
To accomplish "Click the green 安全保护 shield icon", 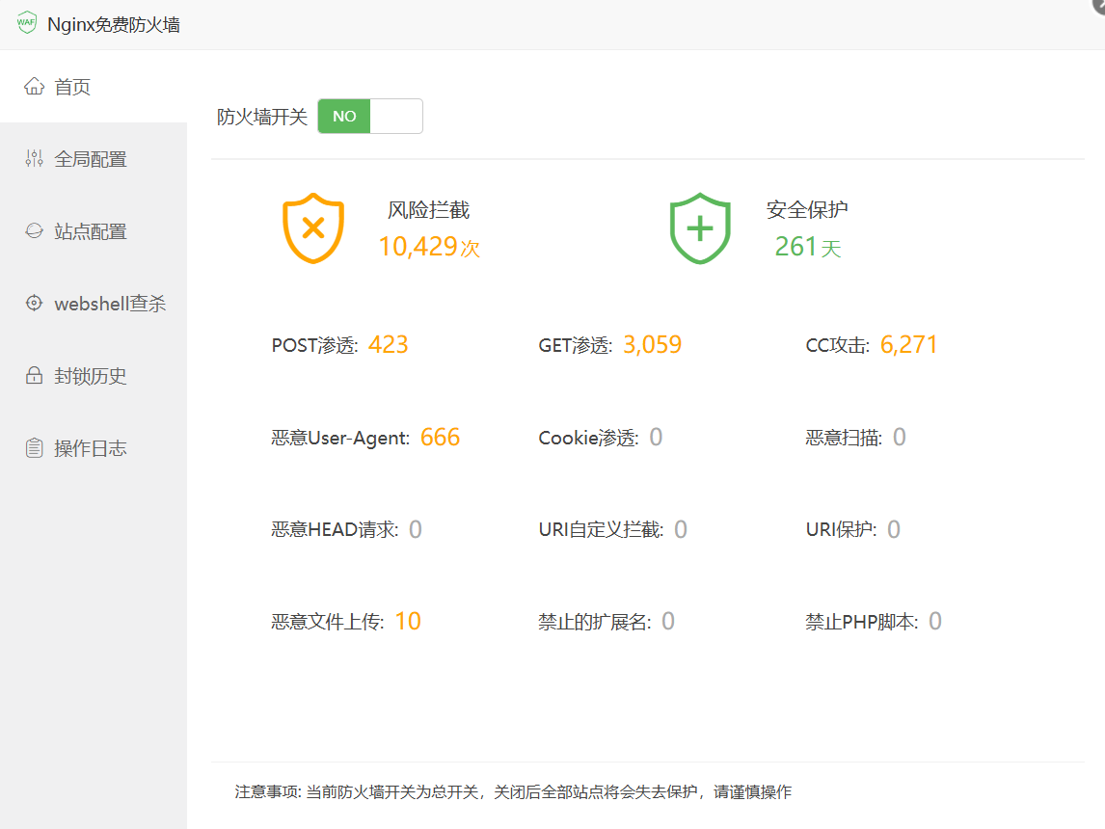I will click(x=700, y=228).
